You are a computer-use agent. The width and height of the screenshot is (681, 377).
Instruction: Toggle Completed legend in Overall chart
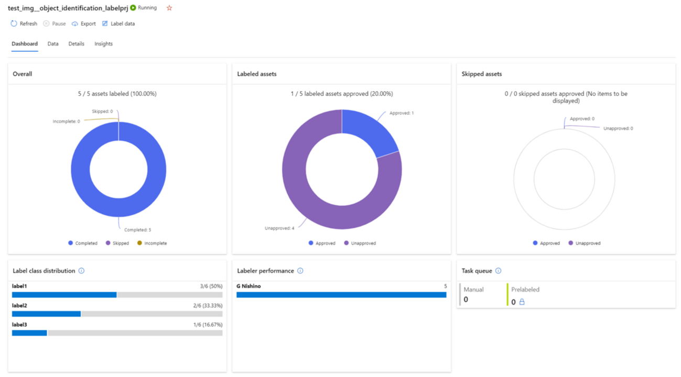click(x=83, y=243)
